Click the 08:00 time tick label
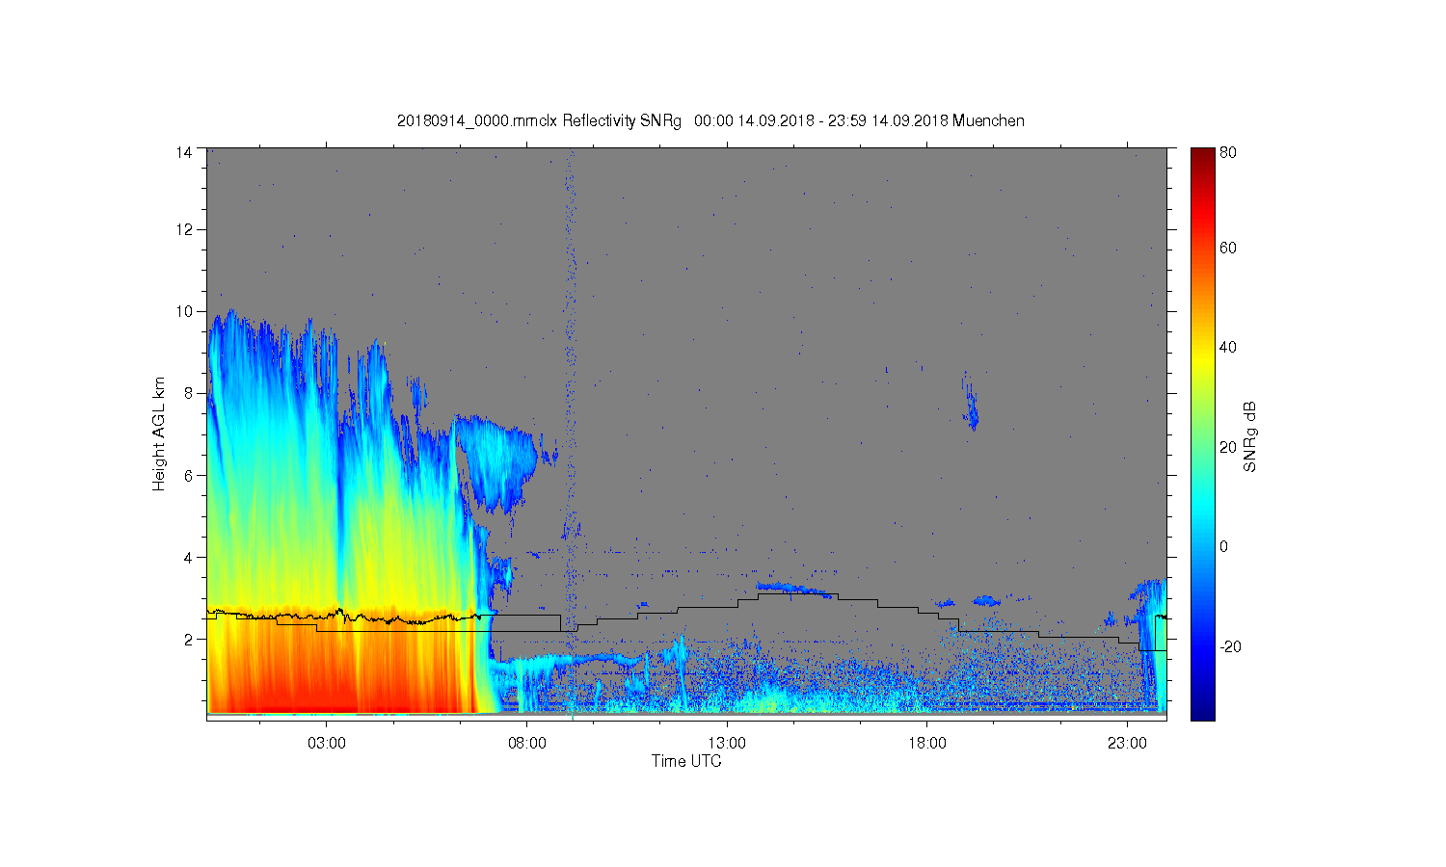1446x867 pixels. coord(526,744)
